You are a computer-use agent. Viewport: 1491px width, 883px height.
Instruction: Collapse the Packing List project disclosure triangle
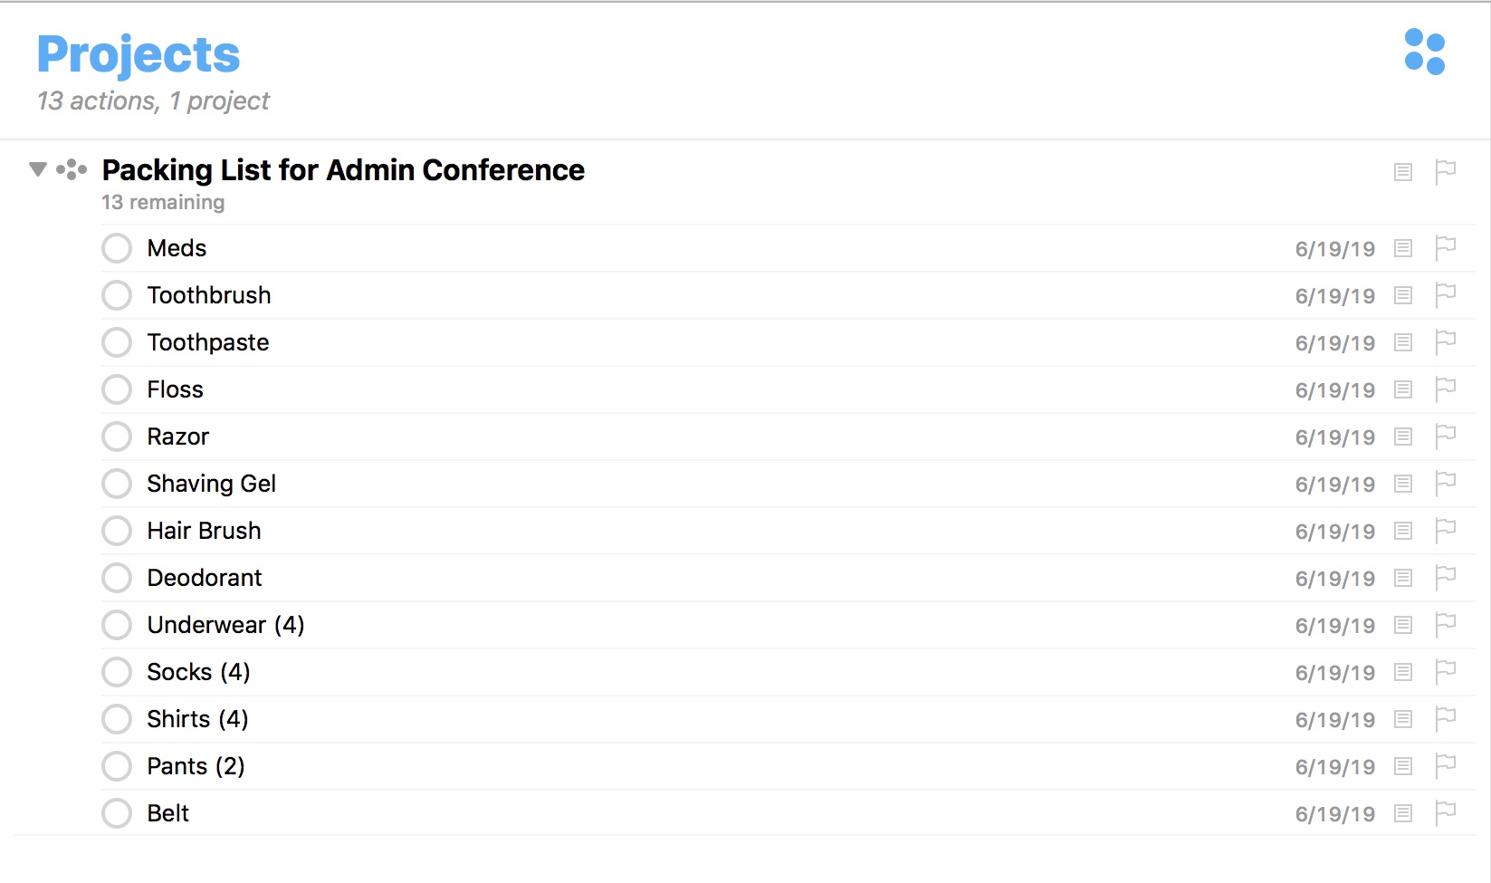click(38, 169)
